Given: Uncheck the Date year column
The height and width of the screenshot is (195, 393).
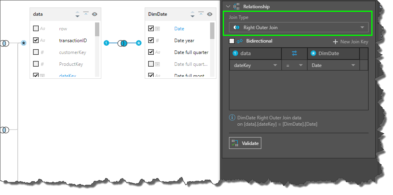Looking at the screenshot, I should (151, 40).
